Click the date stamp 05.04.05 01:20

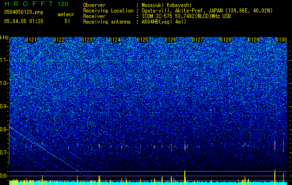point(24,21)
